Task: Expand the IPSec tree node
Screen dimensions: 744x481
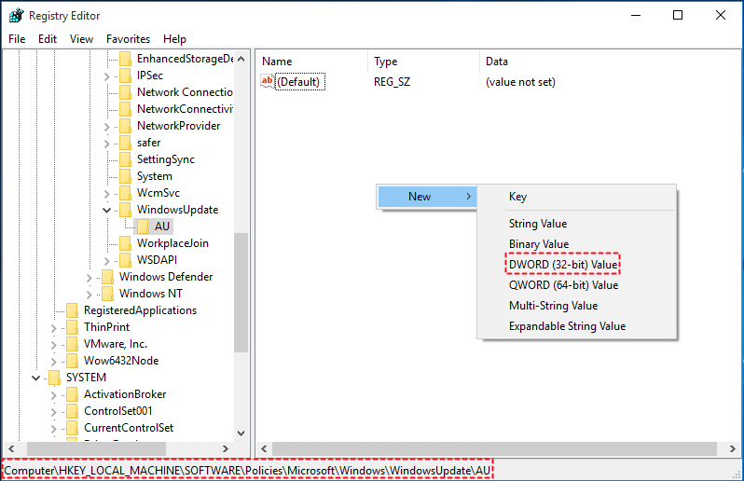Action: point(107,76)
